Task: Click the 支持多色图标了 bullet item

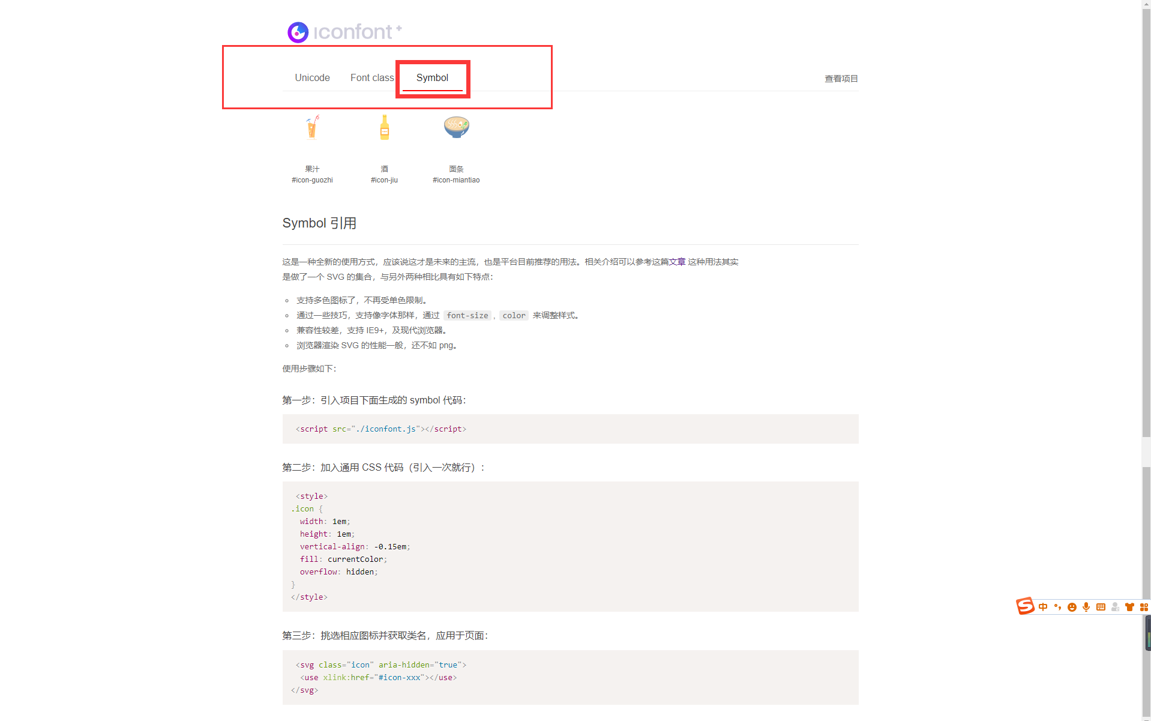Action: [x=362, y=300]
